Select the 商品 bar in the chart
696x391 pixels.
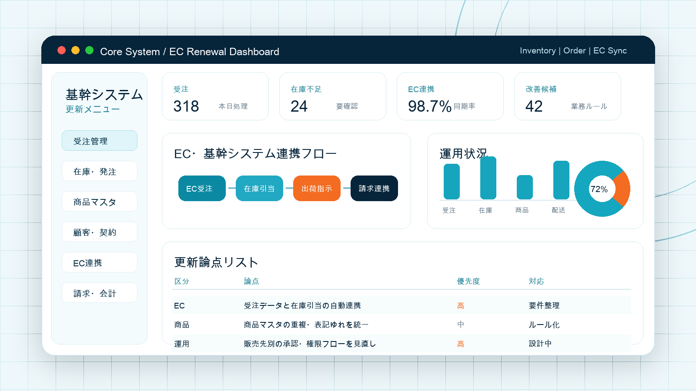click(x=525, y=187)
